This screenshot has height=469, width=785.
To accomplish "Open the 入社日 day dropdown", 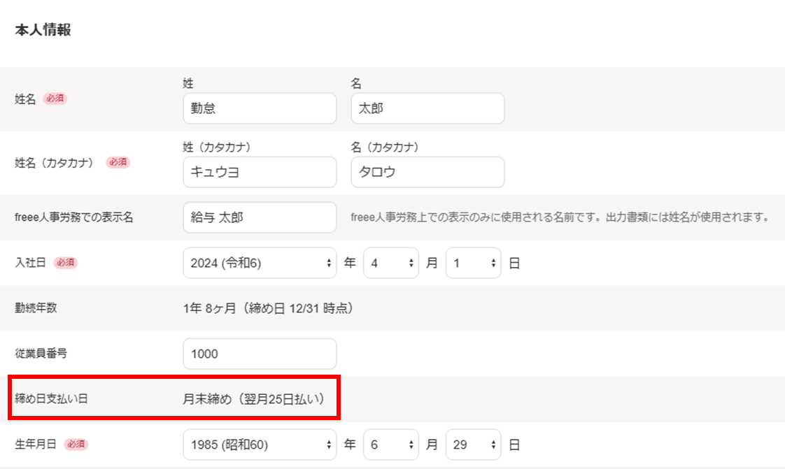I will [473, 263].
